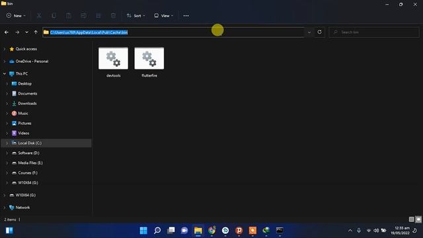Viewport: 423px width, 238px height.
Task: Click the Copy toolbar icon
Action: point(54,16)
